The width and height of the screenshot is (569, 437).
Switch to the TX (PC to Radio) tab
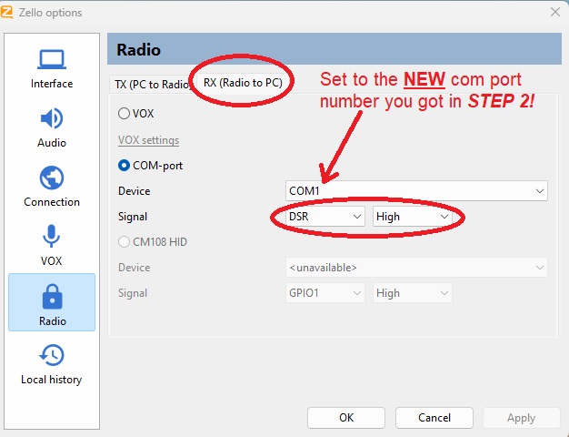click(153, 85)
